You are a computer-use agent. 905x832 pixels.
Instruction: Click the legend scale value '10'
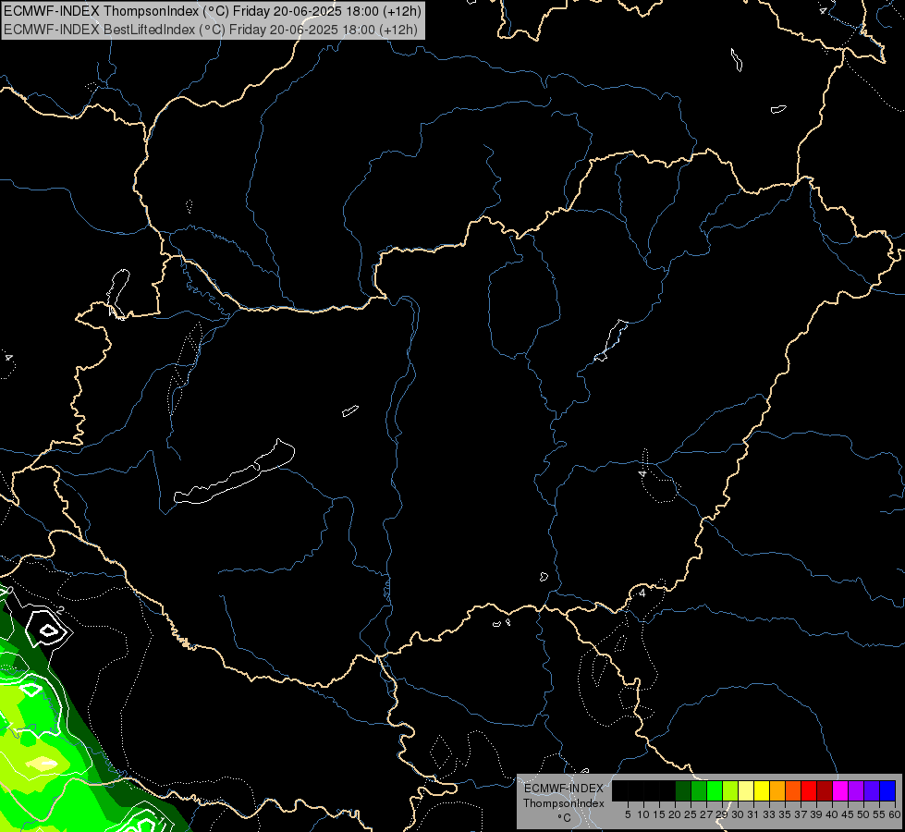(643, 814)
